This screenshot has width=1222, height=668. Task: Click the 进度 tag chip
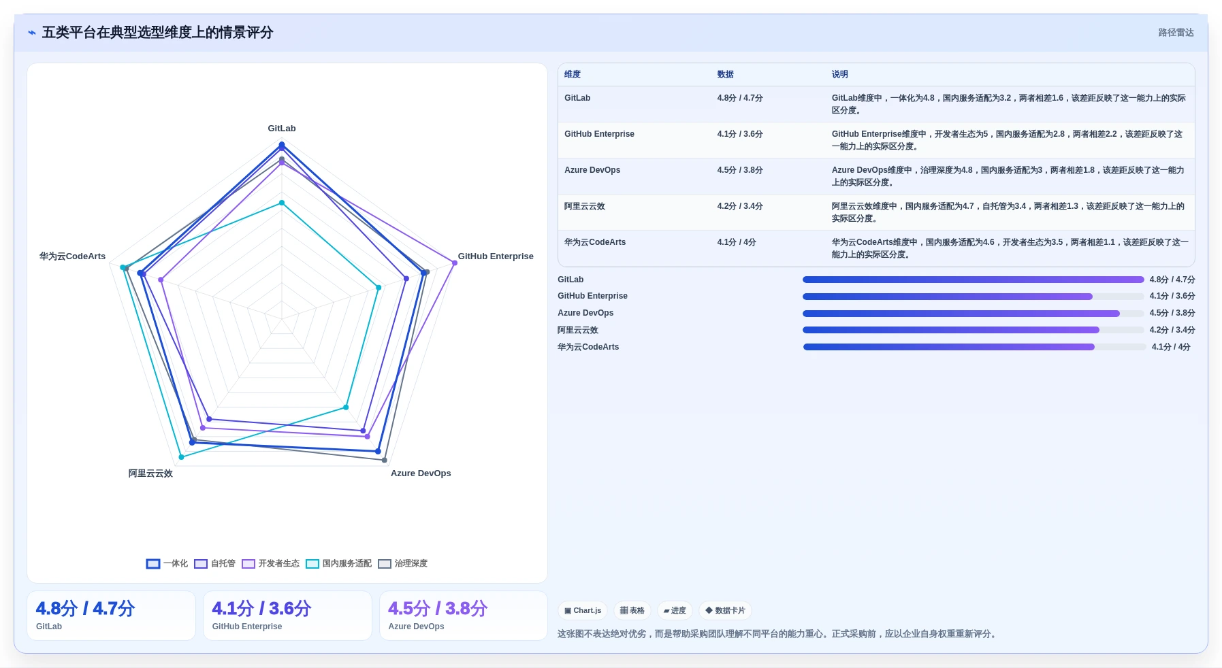point(675,610)
